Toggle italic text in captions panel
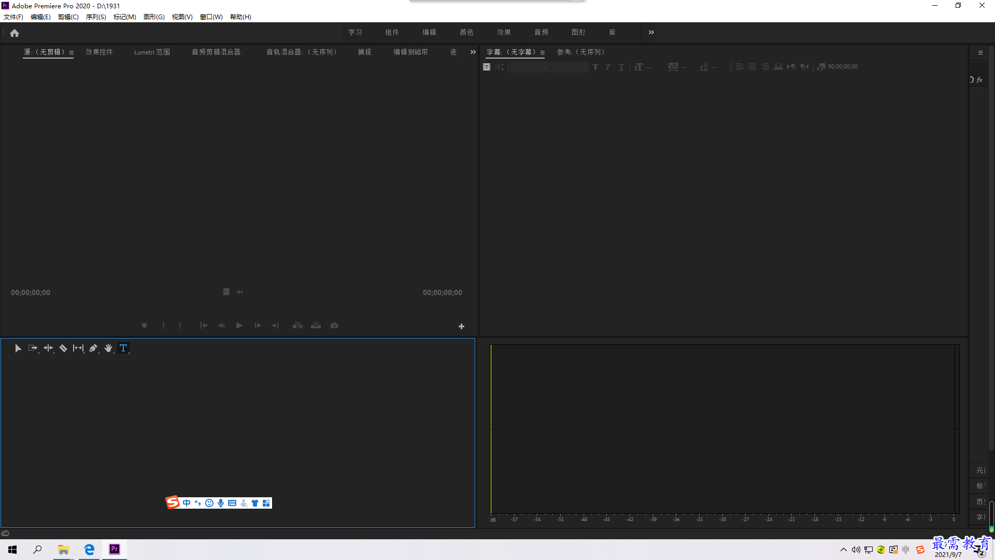The image size is (995, 560). 608,67
